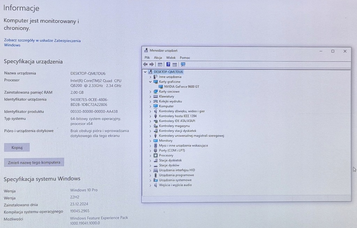Click the Back arrow in Menedżer urządzeń toolbar
The image size is (357, 228).
145,64
